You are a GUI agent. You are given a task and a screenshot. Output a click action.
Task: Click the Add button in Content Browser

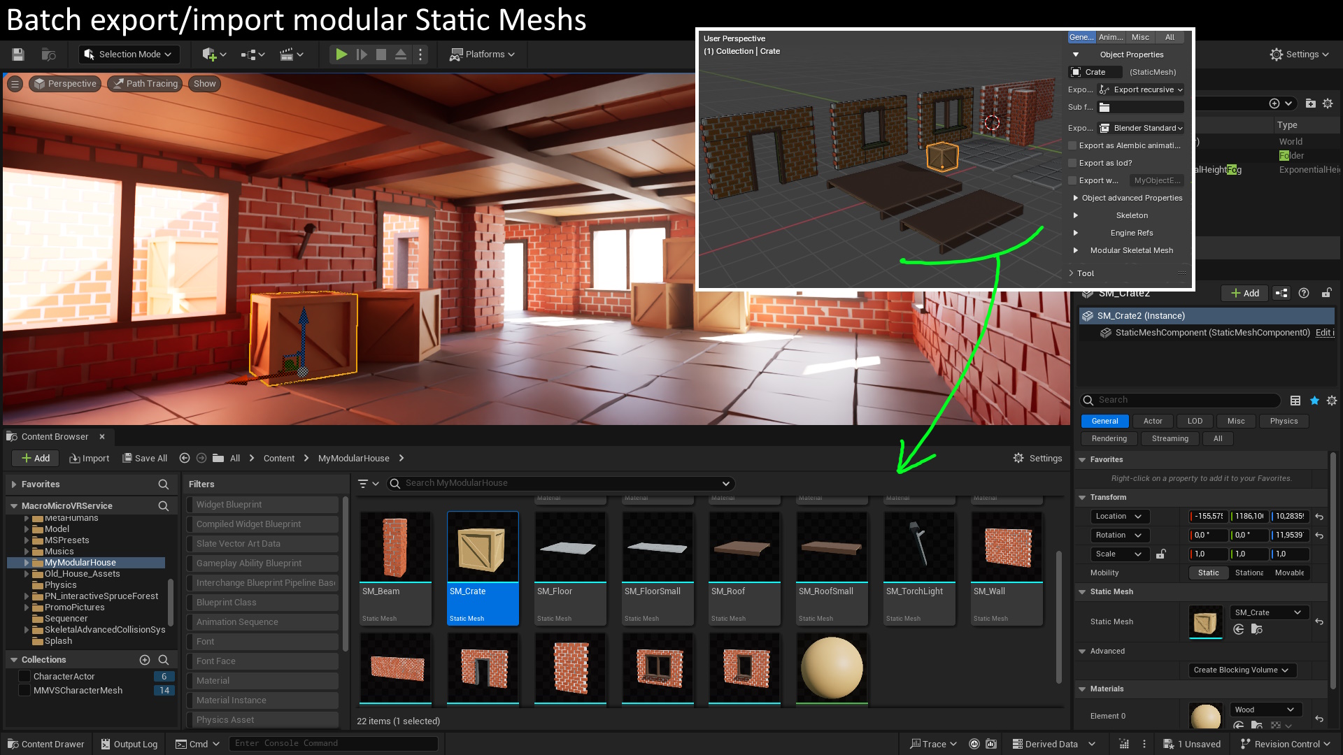pyautogui.click(x=35, y=459)
